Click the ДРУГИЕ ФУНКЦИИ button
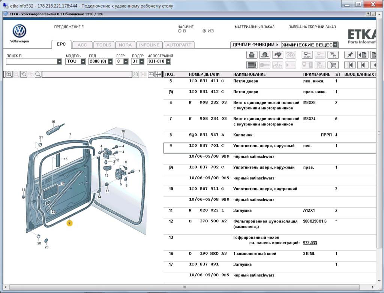The height and width of the screenshot is (293, 384). click(256, 45)
